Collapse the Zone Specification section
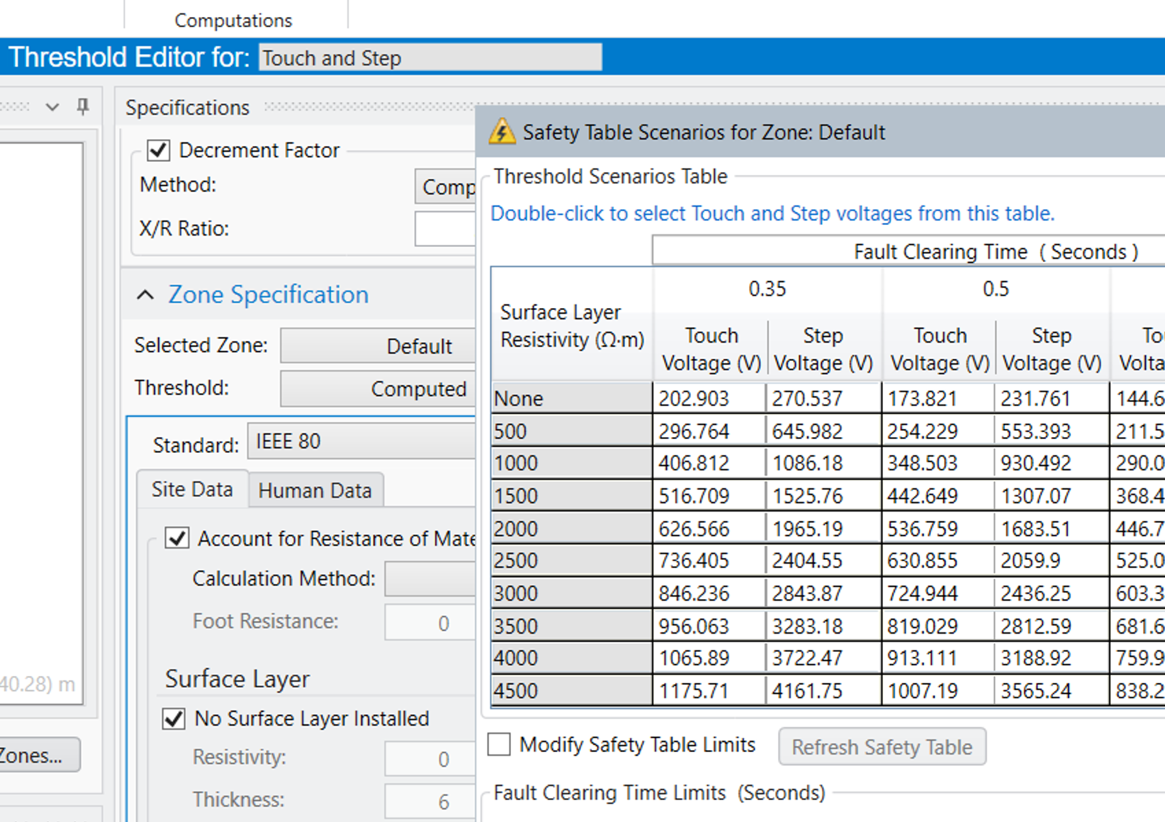Screen dimensions: 1165x822 145,294
